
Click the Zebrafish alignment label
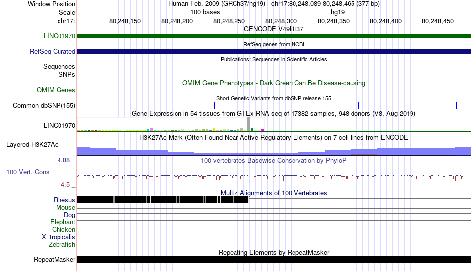pyautogui.click(x=61, y=245)
